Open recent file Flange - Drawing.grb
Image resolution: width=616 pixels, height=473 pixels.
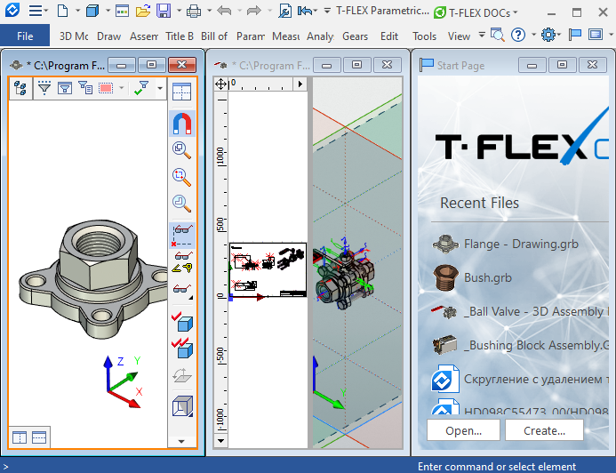click(521, 244)
